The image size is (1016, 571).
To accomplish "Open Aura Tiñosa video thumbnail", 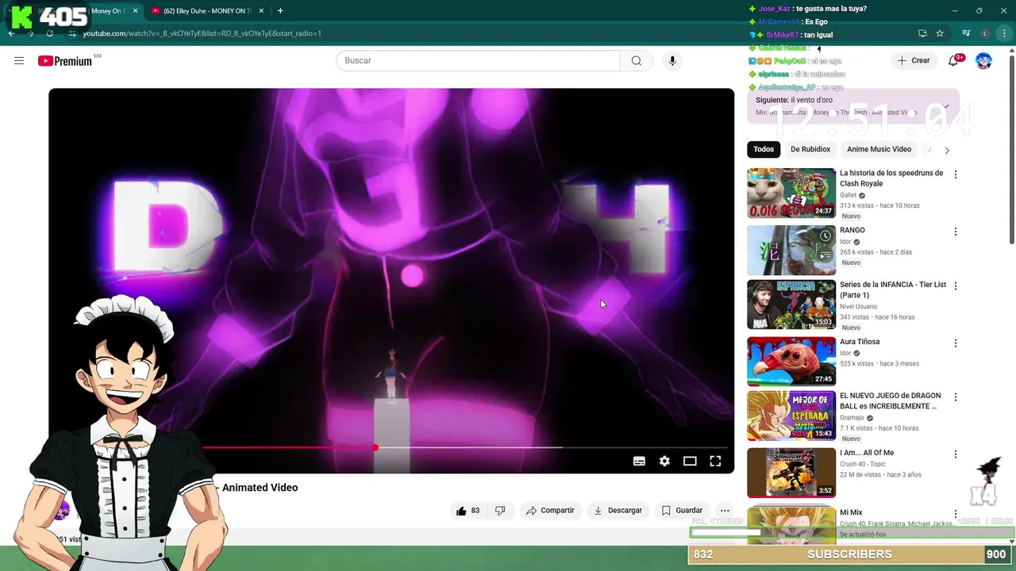I will coord(791,361).
